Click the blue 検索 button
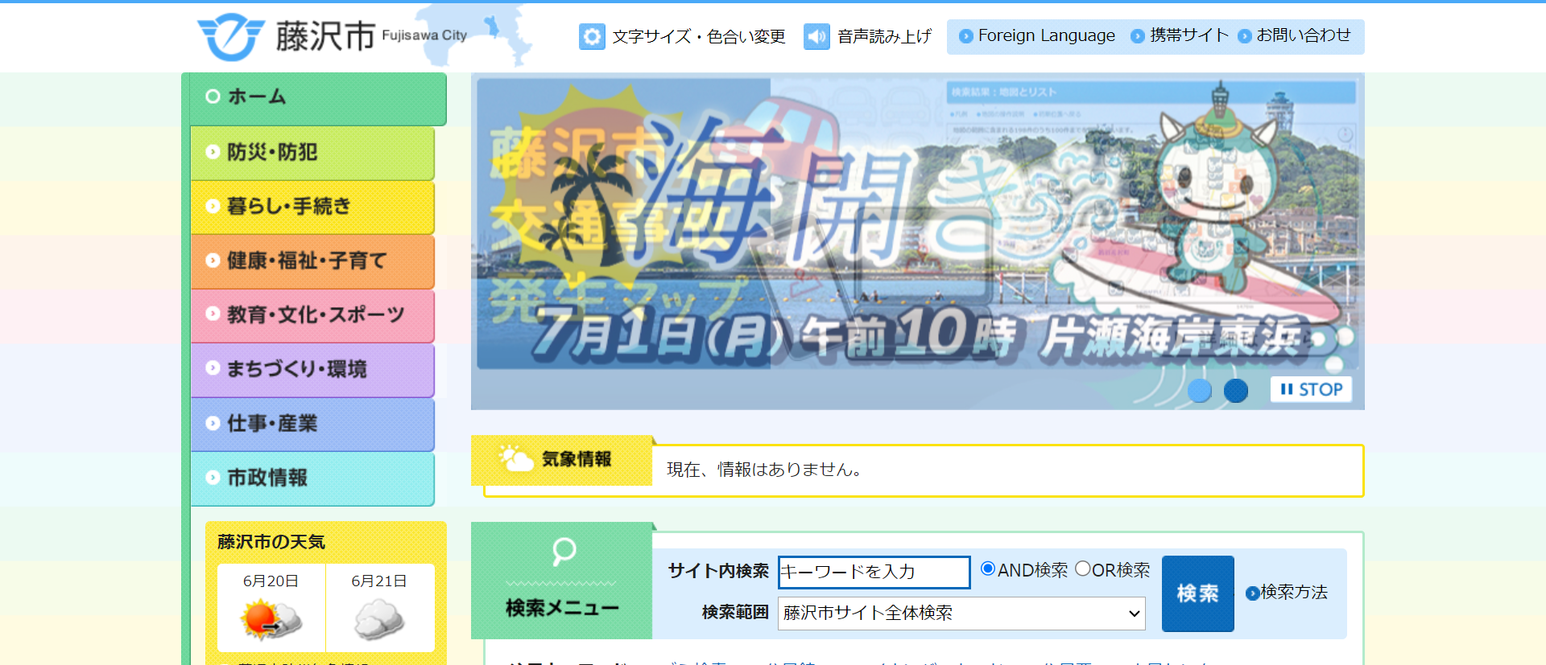The image size is (1546, 665). (x=1197, y=593)
